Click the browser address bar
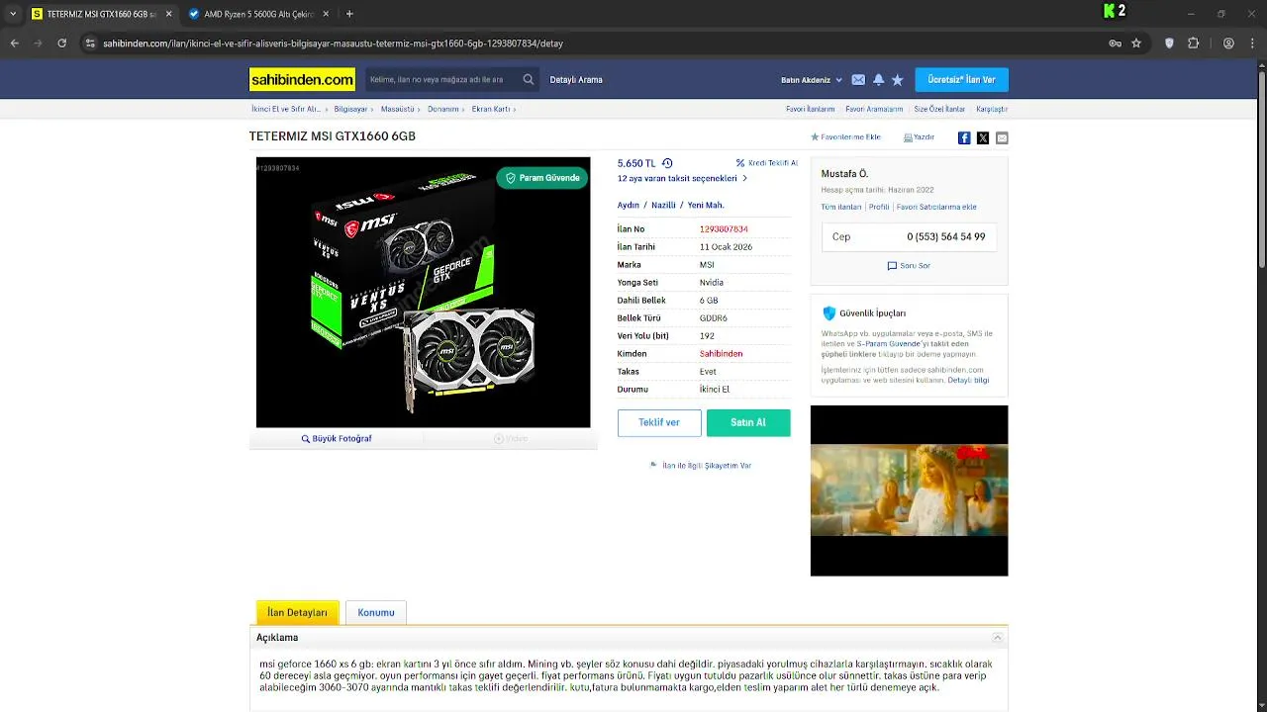 pos(594,44)
